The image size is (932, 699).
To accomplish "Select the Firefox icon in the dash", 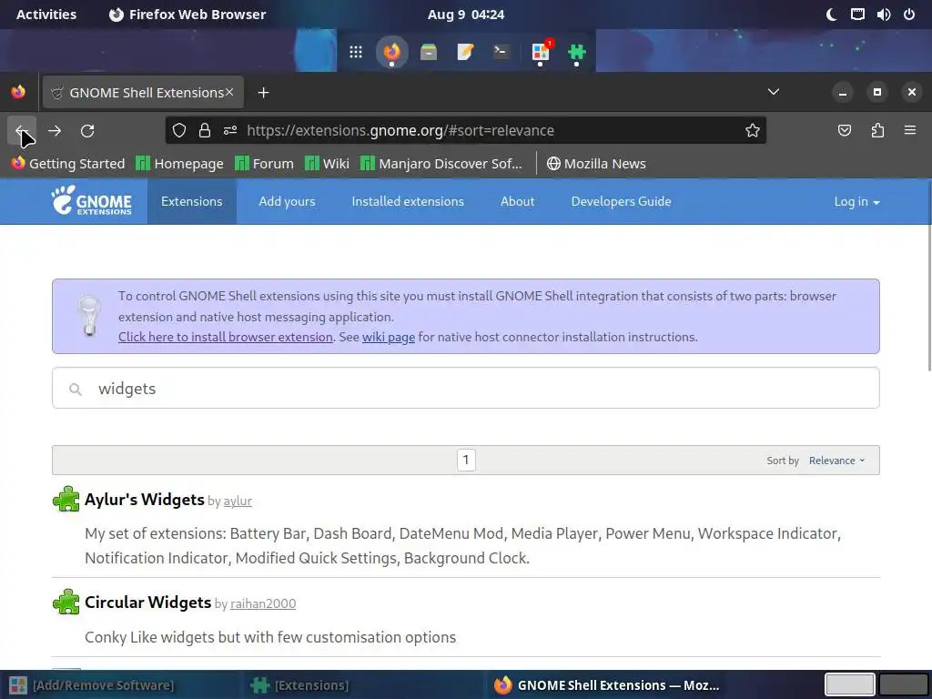I will (x=391, y=52).
